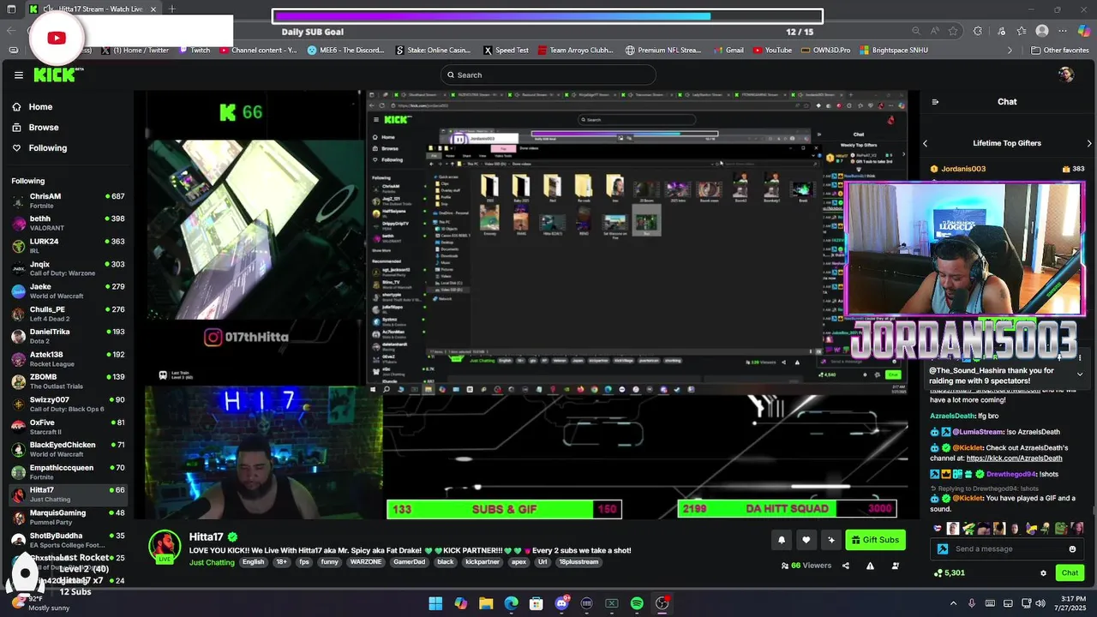Open the Gmail bookmark
This screenshot has height=617, width=1097.
coord(728,51)
